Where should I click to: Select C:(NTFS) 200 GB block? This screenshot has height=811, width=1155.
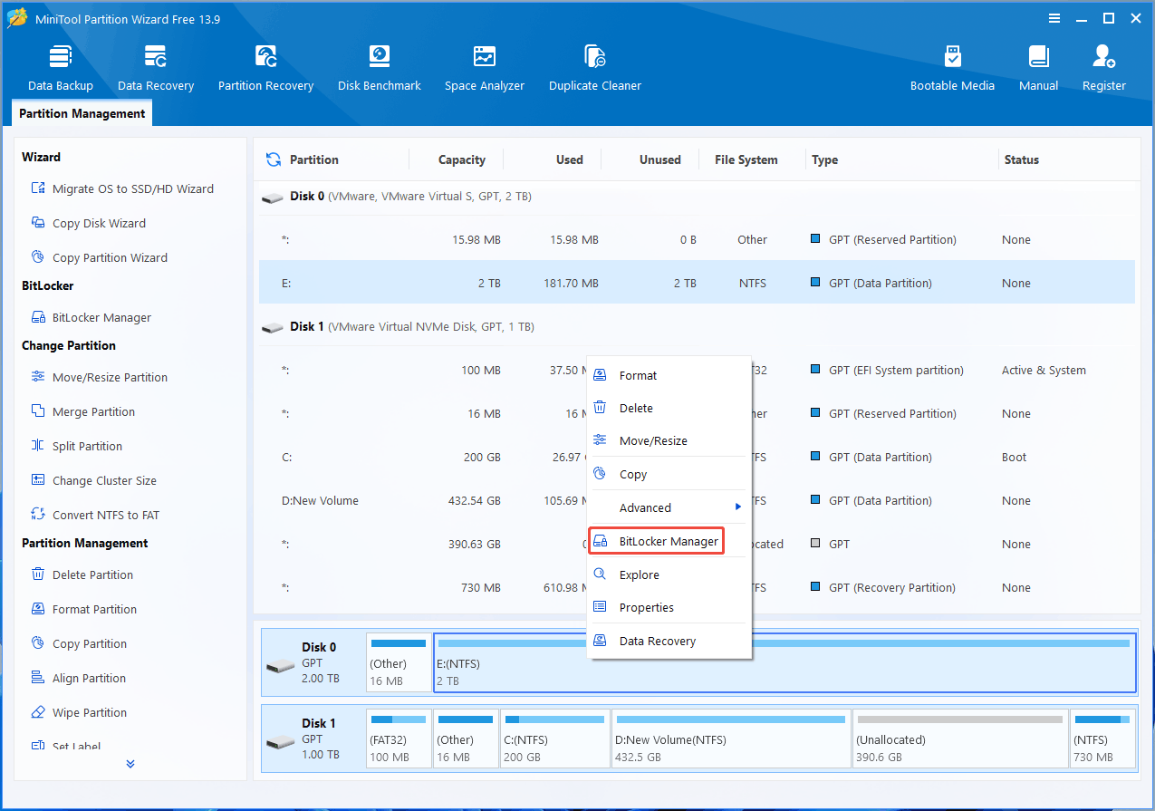tap(554, 739)
